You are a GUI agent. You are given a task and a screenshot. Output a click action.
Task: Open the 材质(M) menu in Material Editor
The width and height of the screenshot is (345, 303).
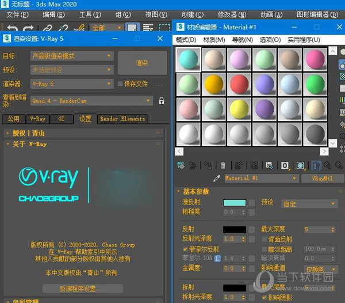point(214,40)
